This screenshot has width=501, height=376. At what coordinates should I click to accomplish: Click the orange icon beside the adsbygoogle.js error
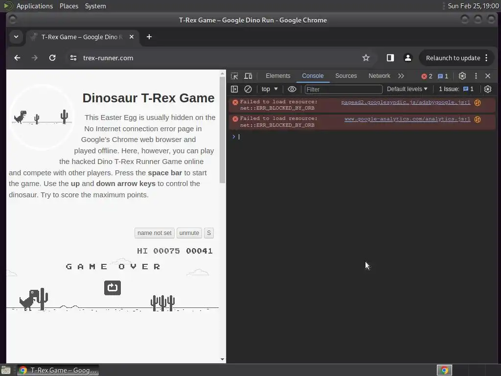[x=478, y=103]
